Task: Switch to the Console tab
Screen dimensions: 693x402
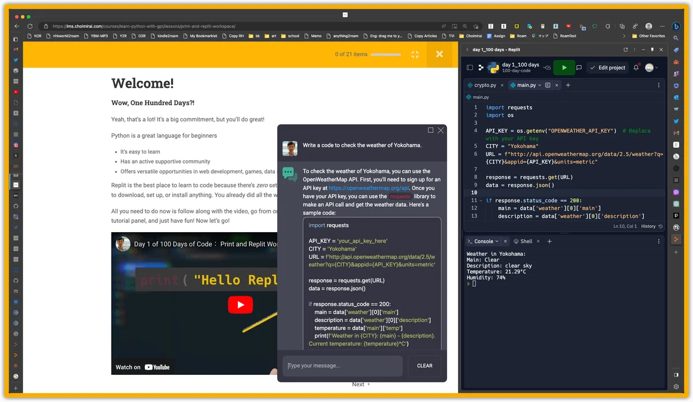Action: pyautogui.click(x=483, y=241)
